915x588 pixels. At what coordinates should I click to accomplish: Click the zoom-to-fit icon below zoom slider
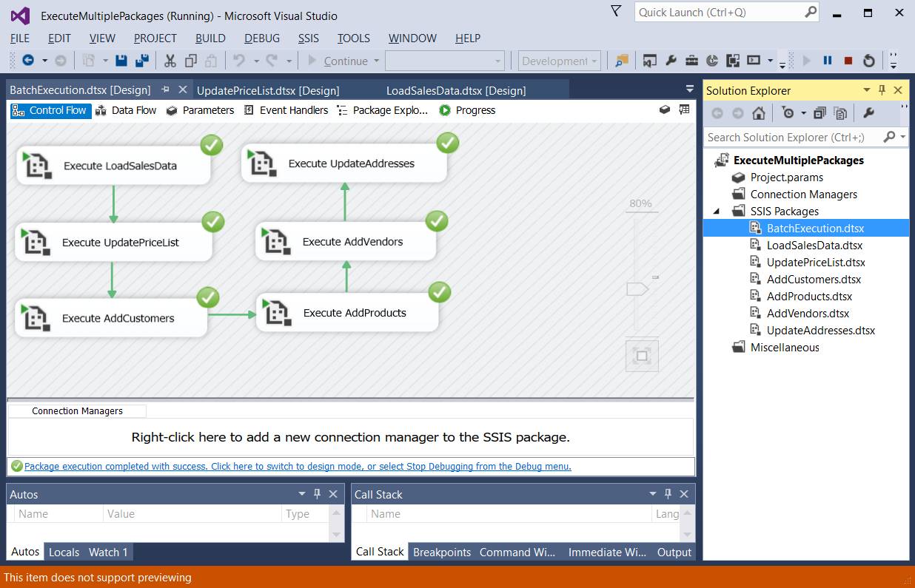click(642, 356)
